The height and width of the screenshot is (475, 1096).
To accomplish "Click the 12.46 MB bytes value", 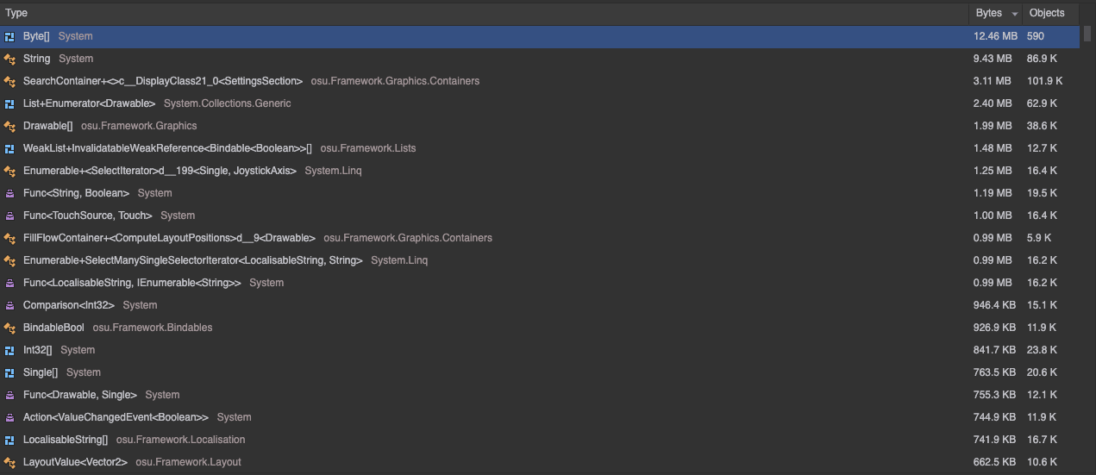I will click(995, 36).
